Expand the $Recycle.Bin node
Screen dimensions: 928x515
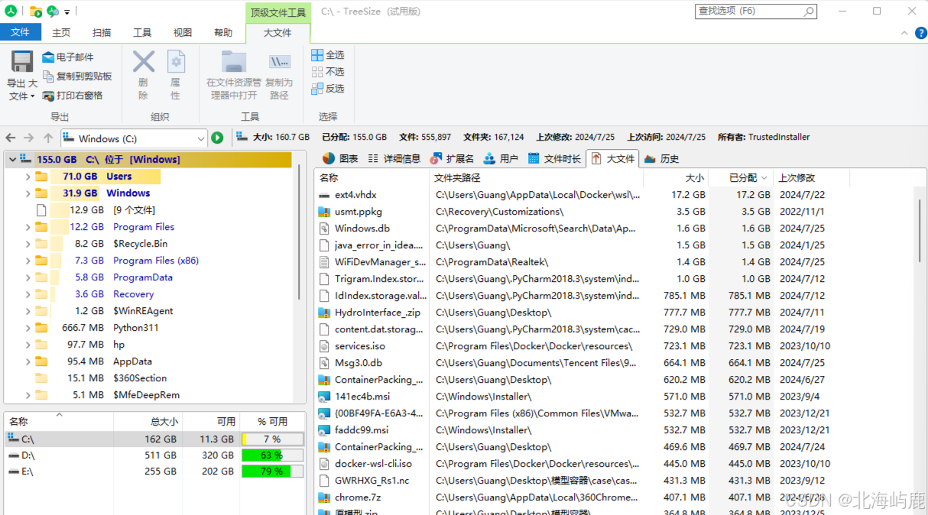28,244
